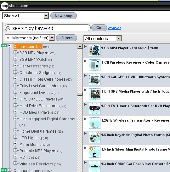Expand details arrow for 1.5 Inch Keychain Photo Frame
The image size is (170, 172).
85,133
